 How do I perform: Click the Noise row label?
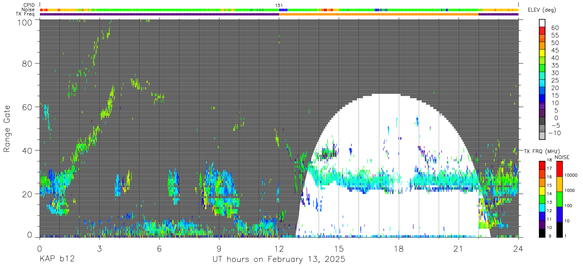click(28, 9)
